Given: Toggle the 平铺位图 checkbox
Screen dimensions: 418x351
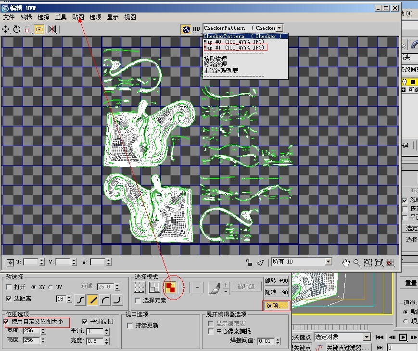Looking at the screenshot, I should click(85, 322).
